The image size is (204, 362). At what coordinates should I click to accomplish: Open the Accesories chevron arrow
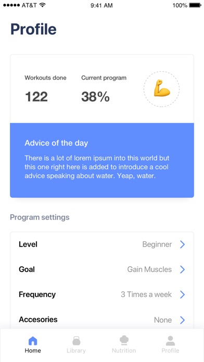click(182, 320)
